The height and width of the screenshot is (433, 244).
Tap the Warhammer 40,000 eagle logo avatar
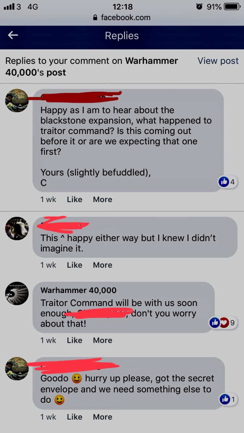coord(17,293)
